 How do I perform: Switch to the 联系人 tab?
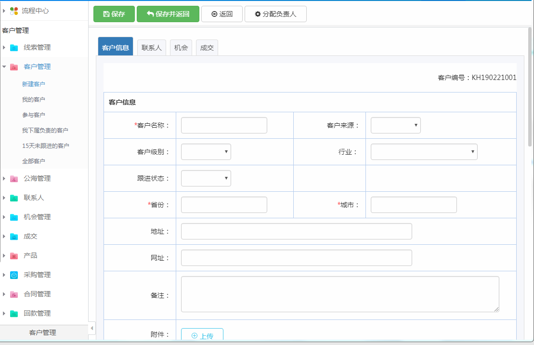tap(151, 48)
